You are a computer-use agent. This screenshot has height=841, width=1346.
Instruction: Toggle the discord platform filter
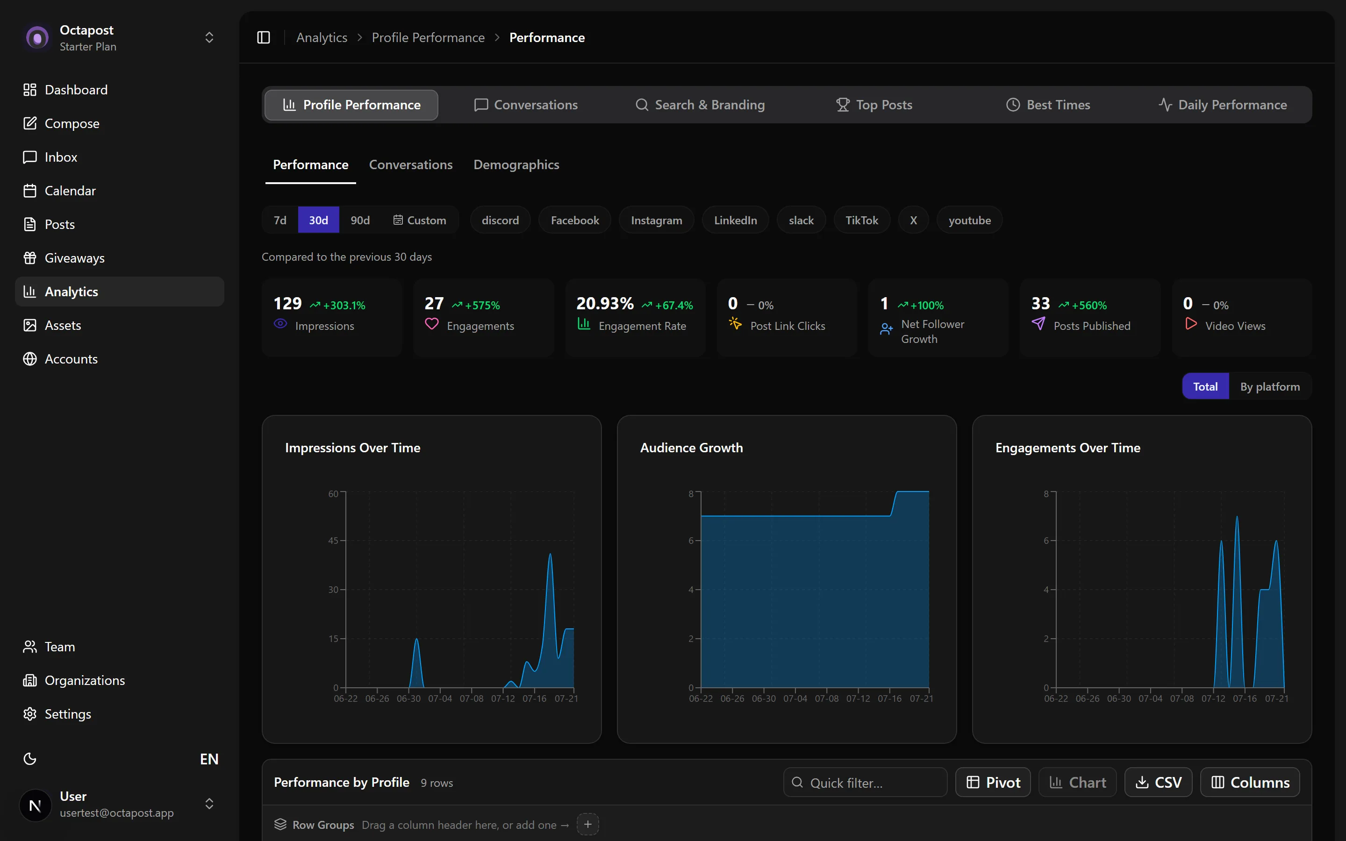pos(500,220)
